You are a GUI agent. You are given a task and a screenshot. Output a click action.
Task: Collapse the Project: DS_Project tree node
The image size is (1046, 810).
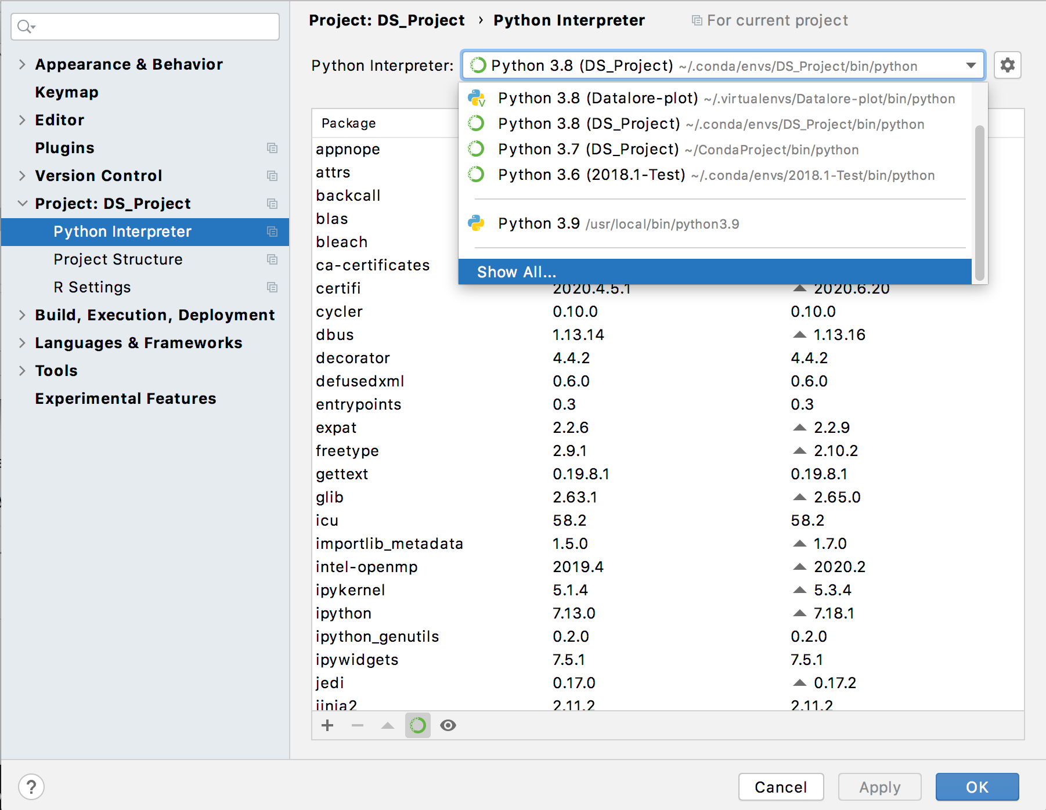coord(22,204)
